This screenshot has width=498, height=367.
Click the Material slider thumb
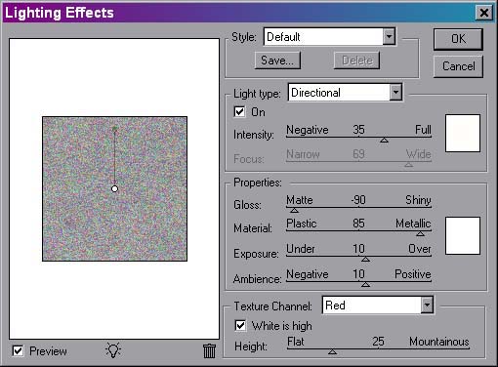coord(420,233)
